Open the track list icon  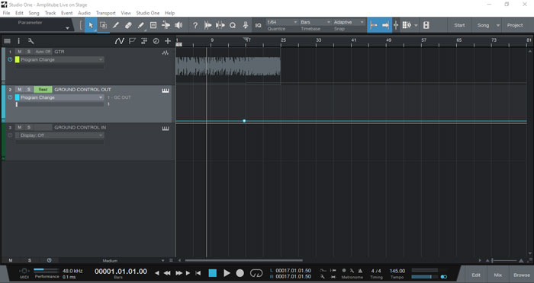(x=7, y=41)
